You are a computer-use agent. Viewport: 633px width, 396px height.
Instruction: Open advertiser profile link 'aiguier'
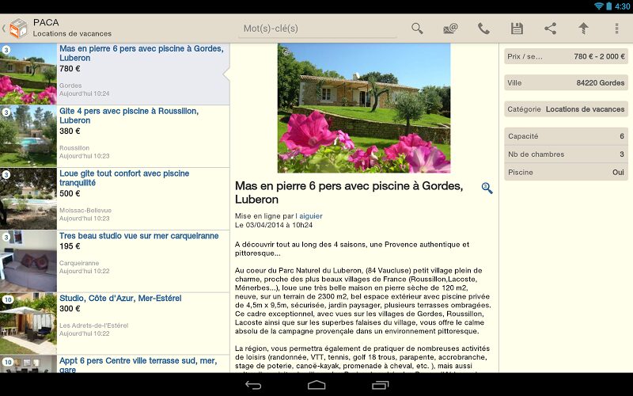coord(310,215)
